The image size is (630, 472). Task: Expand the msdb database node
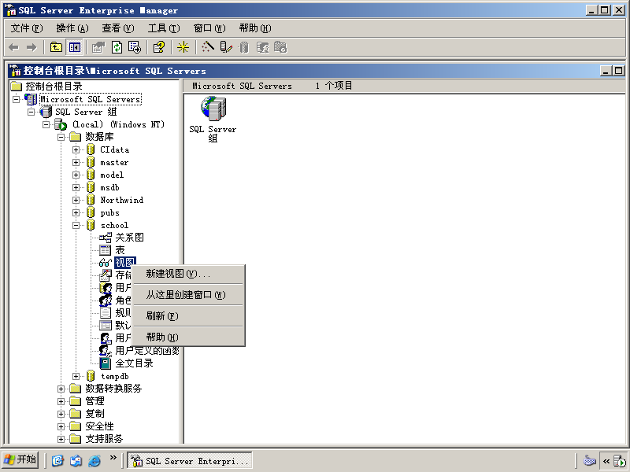pos(76,187)
